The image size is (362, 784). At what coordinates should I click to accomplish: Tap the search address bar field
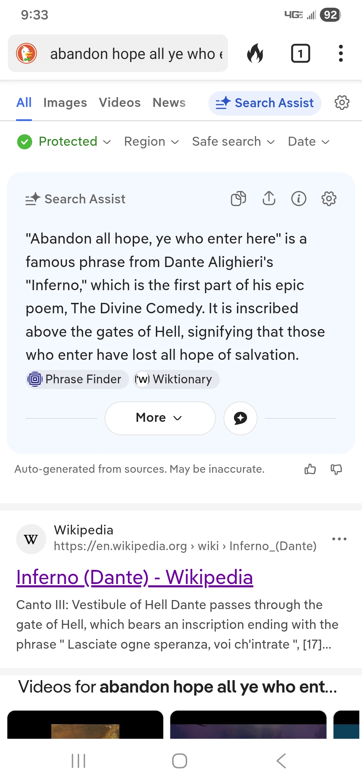[x=134, y=54]
